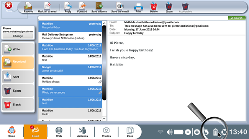Mute the volume speaker icon
Viewport: 249px width, 139px height.
[169, 132]
